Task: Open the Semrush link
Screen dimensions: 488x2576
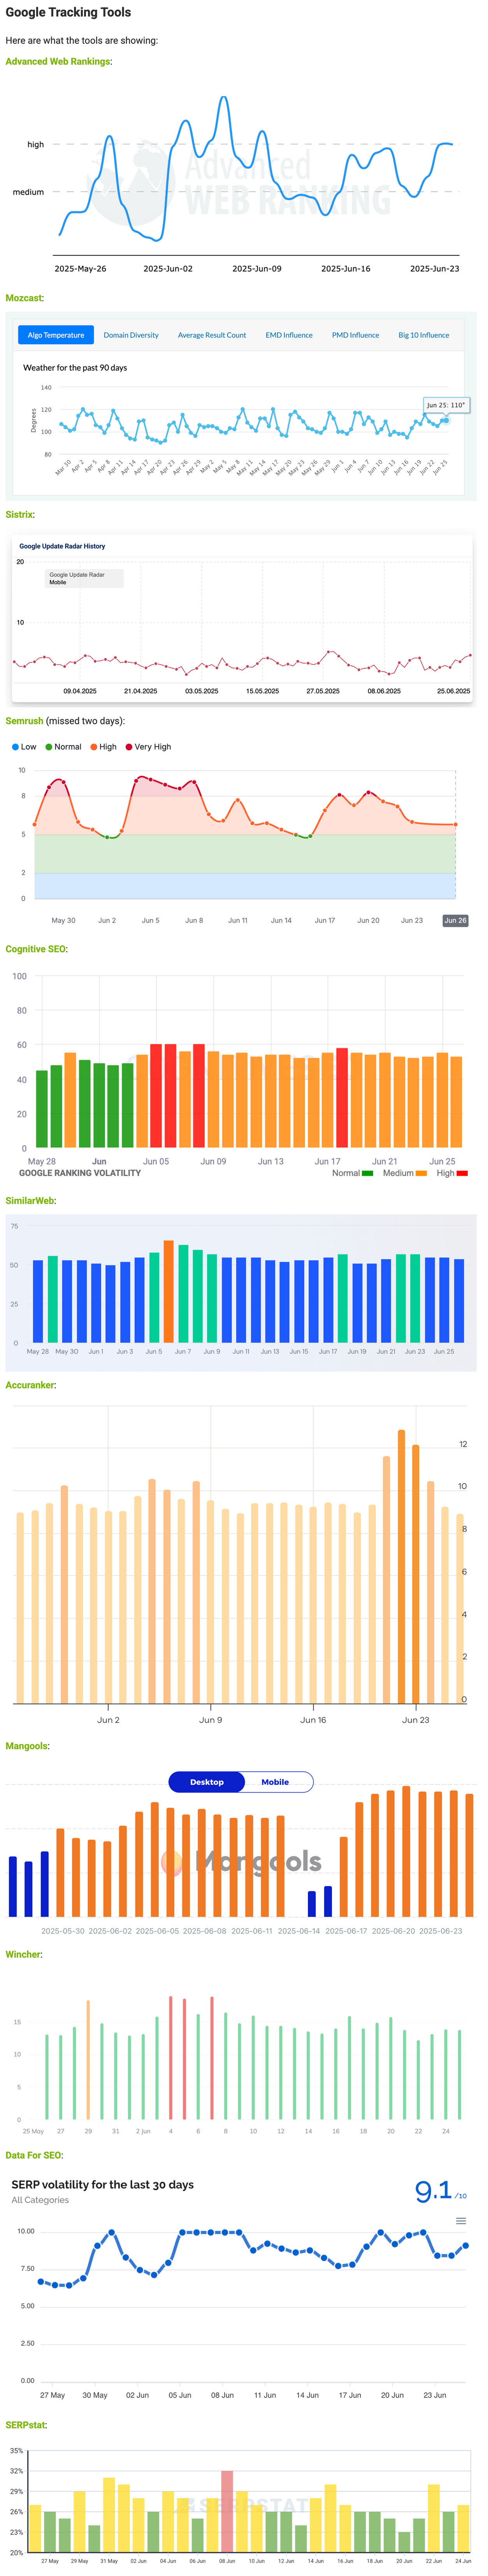Action: (25, 721)
